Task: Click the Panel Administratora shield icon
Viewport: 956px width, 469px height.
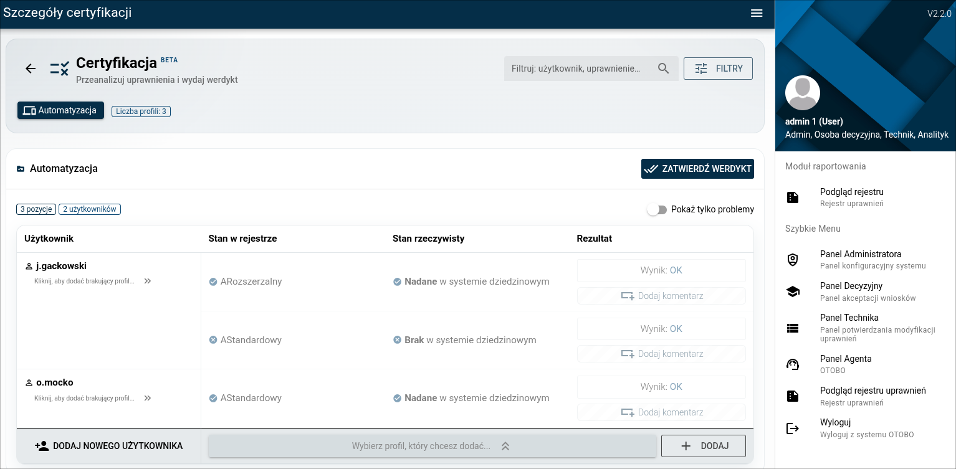Action: pos(793,260)
